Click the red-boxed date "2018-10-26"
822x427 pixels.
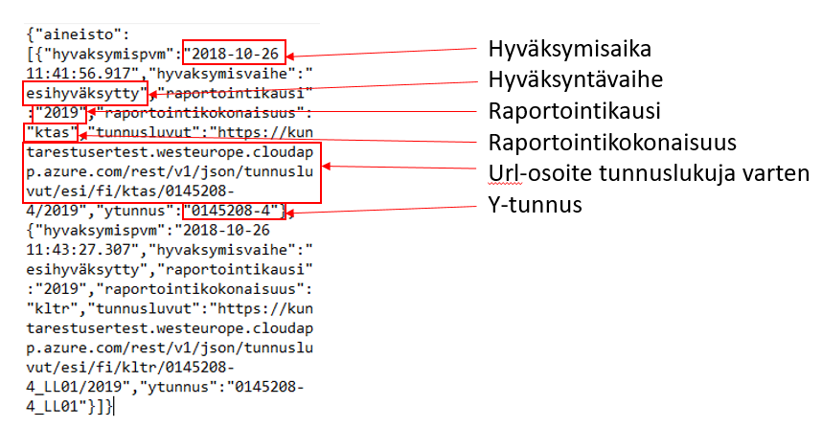tap(236, 55)
